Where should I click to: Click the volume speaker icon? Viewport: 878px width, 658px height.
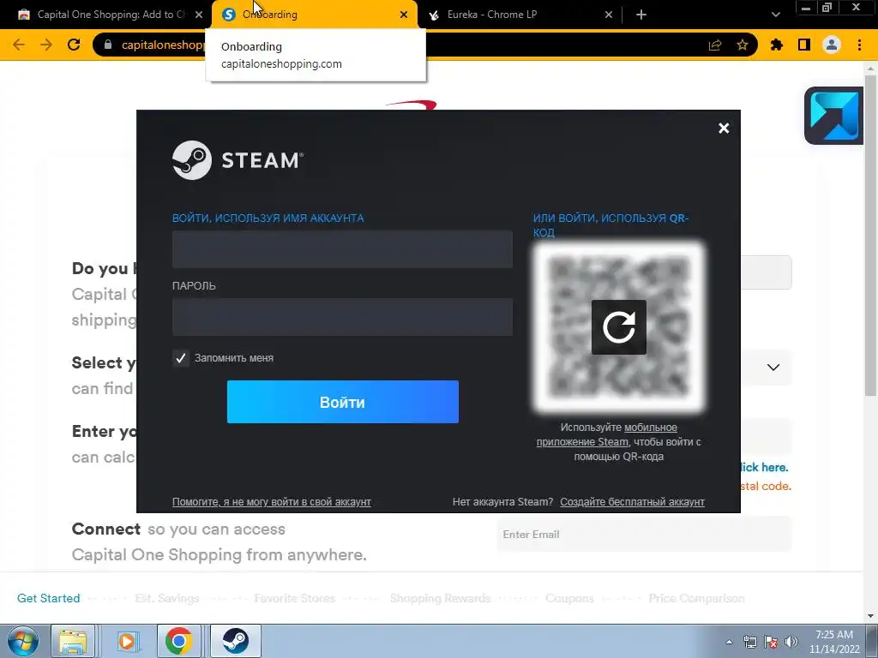[791, 642]
